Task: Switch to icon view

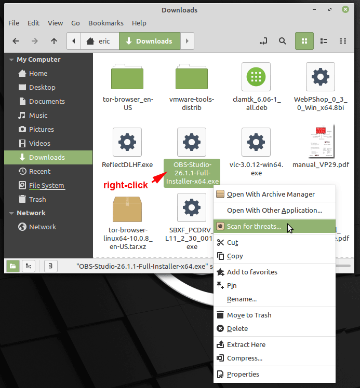Action: tap(304, 41)
